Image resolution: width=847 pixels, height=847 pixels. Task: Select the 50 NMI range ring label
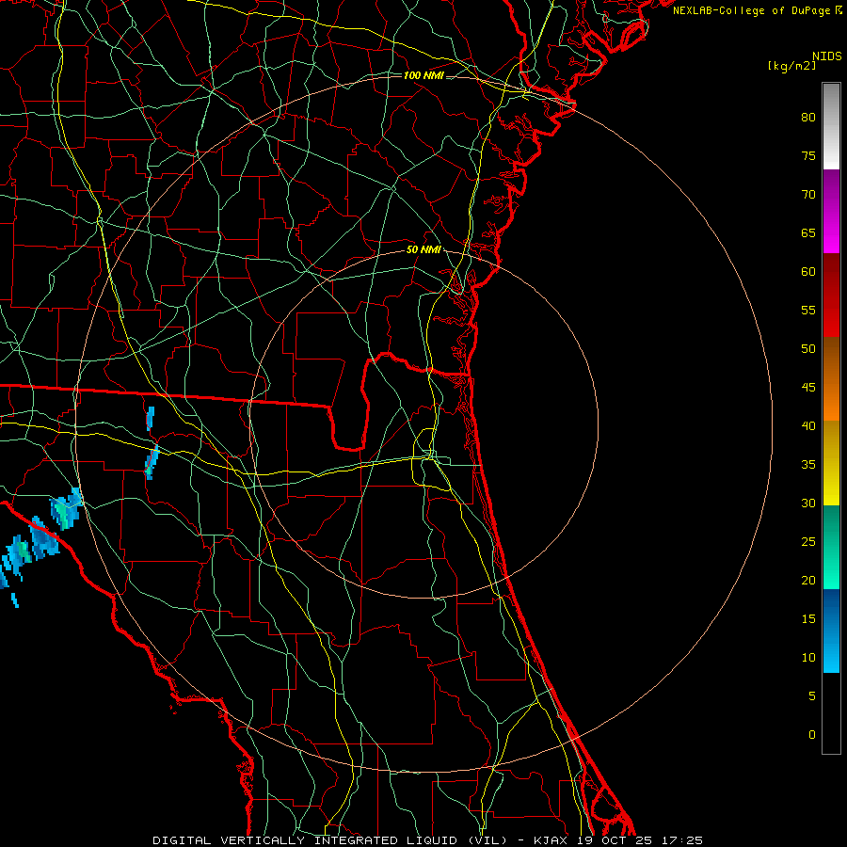(x=423, y=249)
